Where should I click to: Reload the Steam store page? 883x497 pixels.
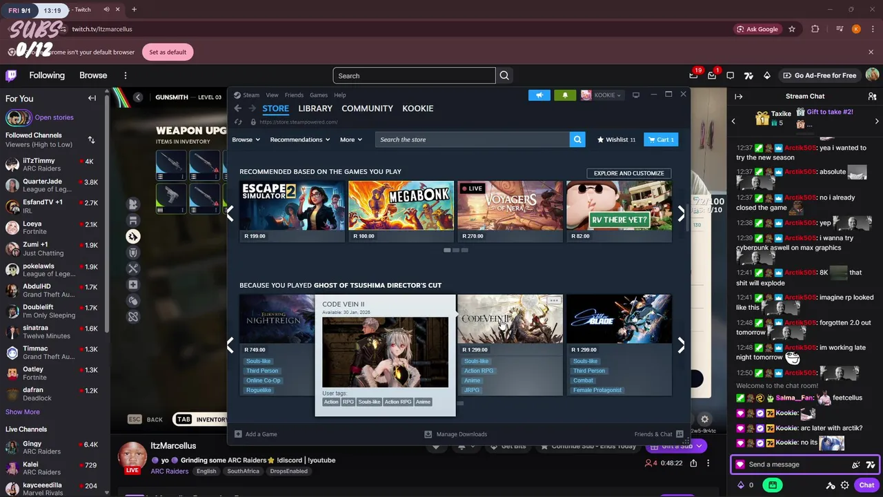tap(238, 122)
